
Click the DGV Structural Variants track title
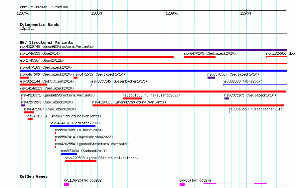coord(47,42)
